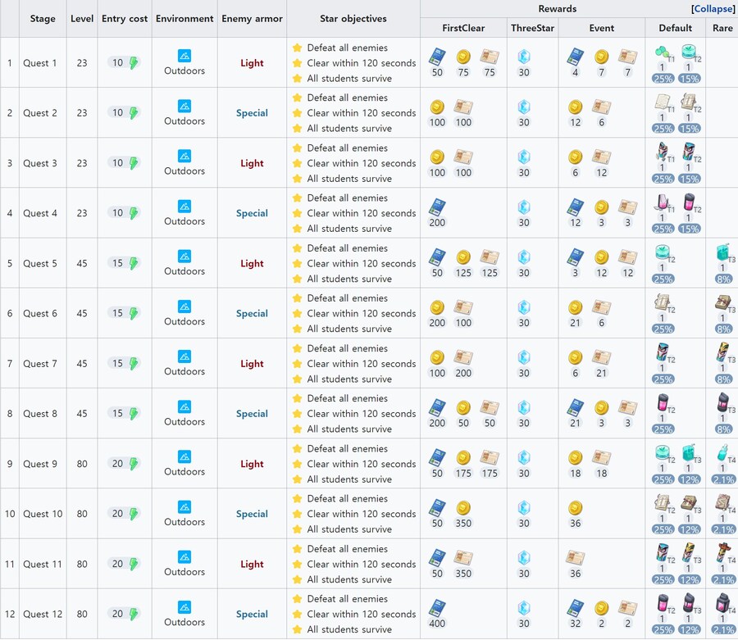This screenshot has width=738, height=640.
Task: Click the 400 blue book icon in Quest 12 FirstClear
Action: (437, 608)
